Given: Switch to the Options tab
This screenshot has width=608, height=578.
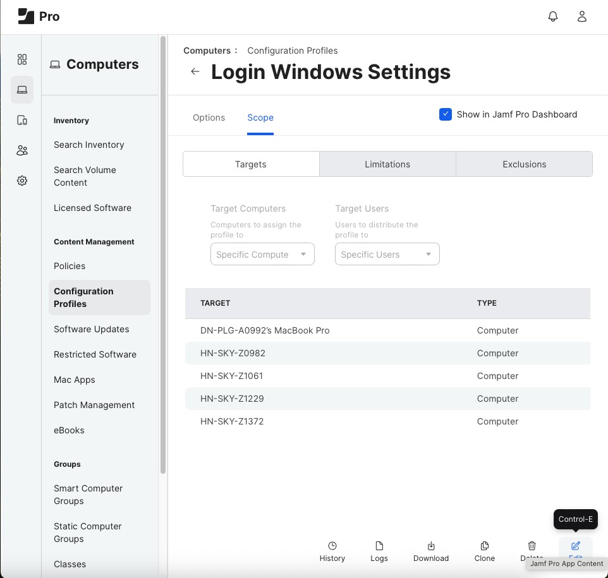Looking at the screenshot, I should click(x=209, y=117).
